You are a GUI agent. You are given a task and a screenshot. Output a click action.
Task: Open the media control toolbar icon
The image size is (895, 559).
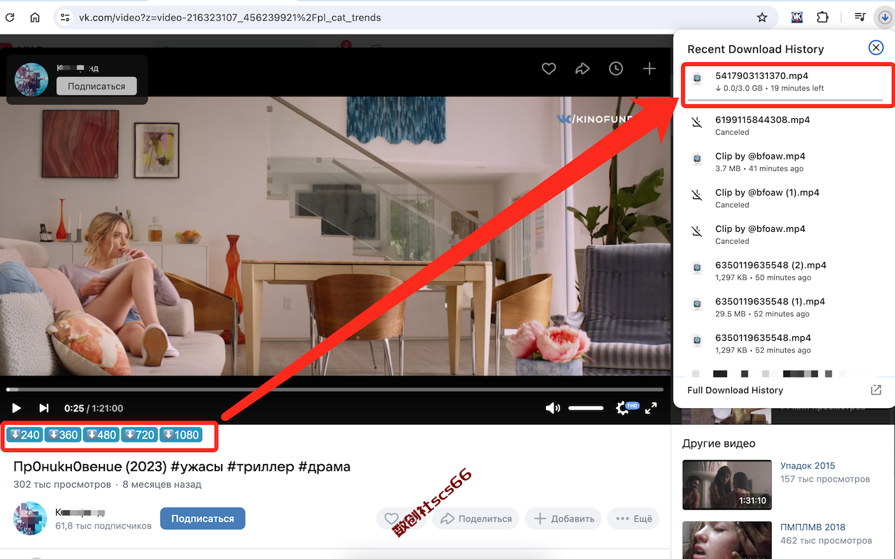[861, 17]
